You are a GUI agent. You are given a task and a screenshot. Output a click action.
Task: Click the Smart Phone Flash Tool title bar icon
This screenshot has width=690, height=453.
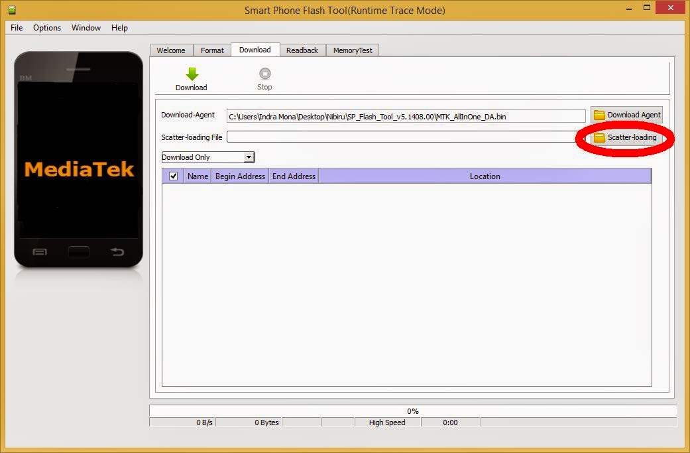13,10
